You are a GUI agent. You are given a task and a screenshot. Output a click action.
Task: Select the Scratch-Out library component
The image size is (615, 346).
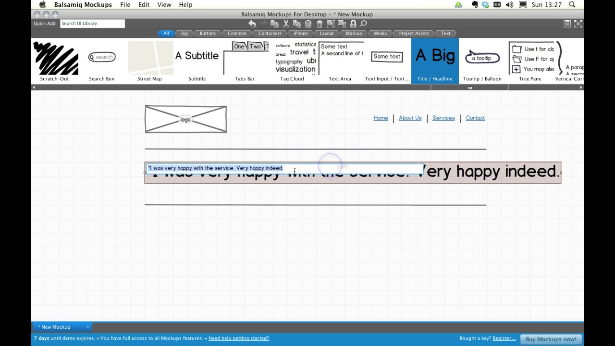pos(55,61)
